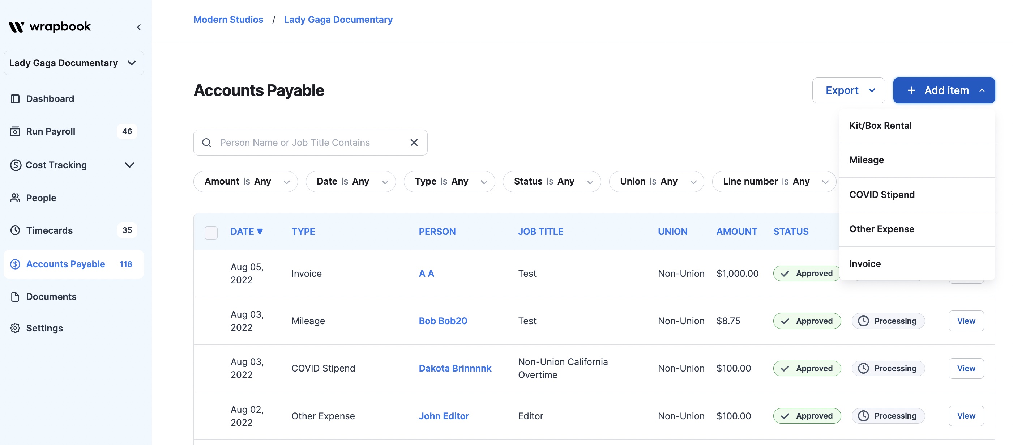This screenshot has width=1013, height=445.
Task: Click the wrapbook logo
Action: [50, 26]
